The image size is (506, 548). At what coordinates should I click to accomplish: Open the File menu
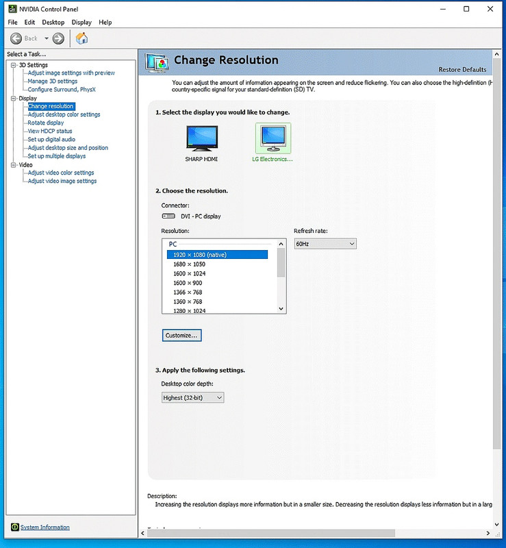[12, 23]
